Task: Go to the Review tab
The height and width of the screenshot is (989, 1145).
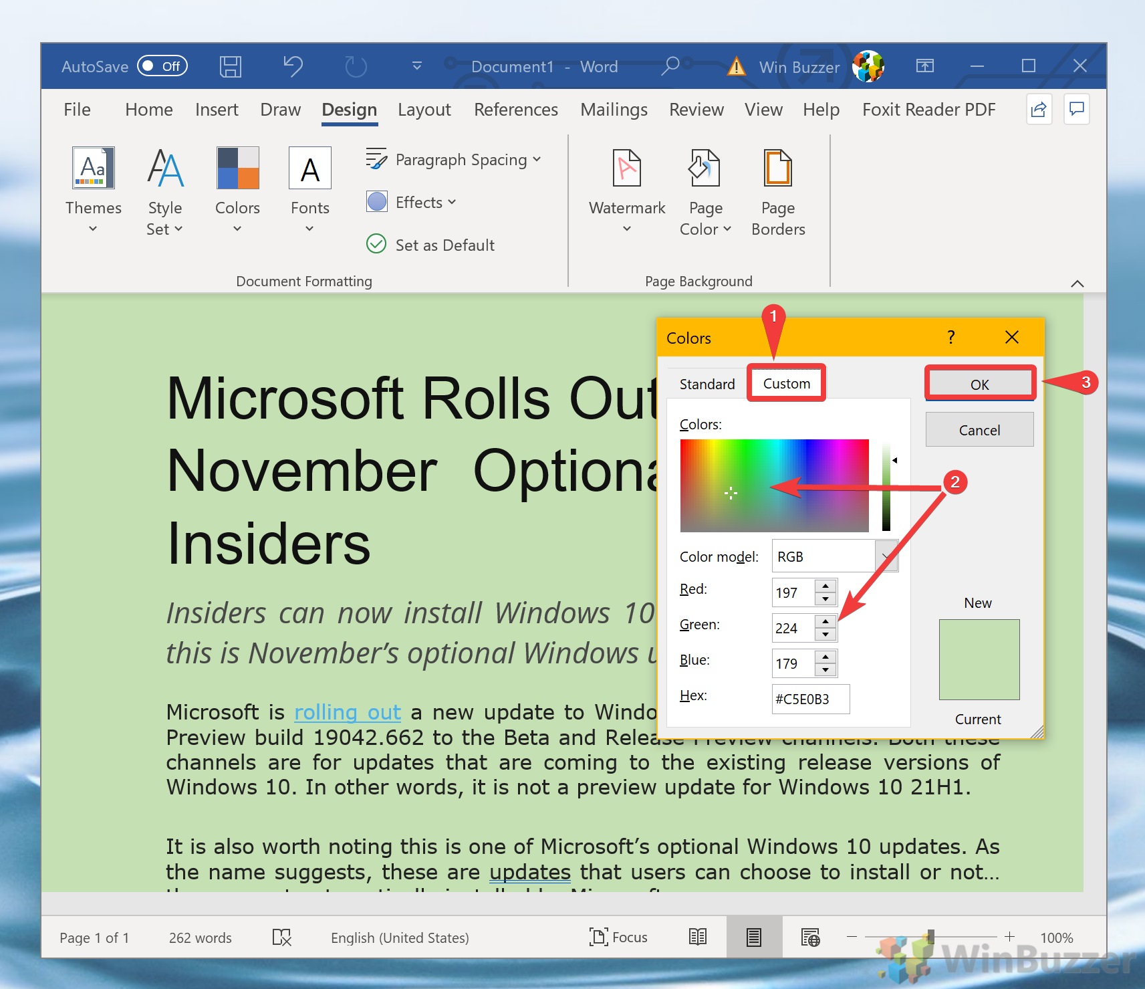Action: (x=696, y=110)
